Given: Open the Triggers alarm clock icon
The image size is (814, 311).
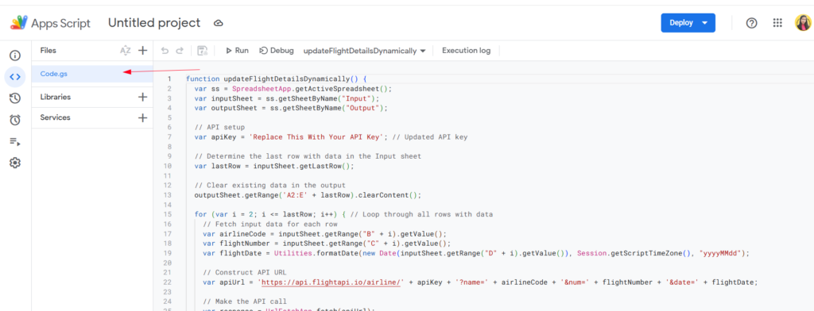Looking at the screenshot, I should [15, 120].
